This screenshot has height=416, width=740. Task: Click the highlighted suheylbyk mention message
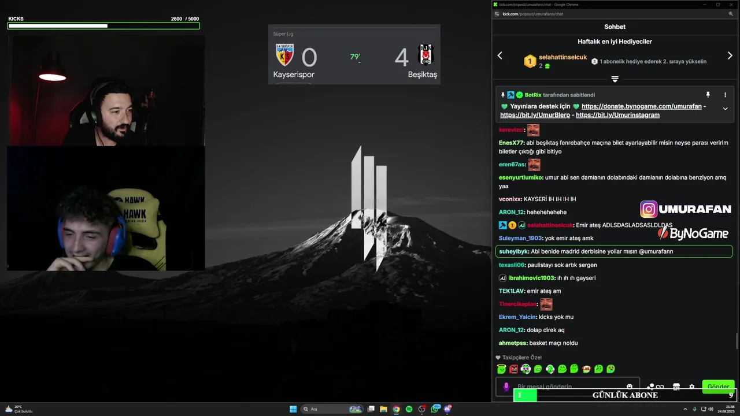[x=614, y=251]
